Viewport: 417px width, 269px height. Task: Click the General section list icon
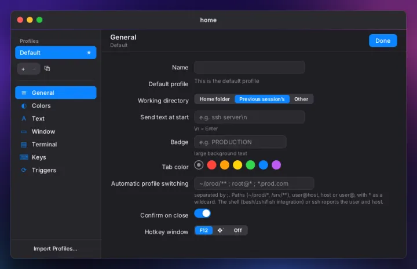tap(24, 93)
